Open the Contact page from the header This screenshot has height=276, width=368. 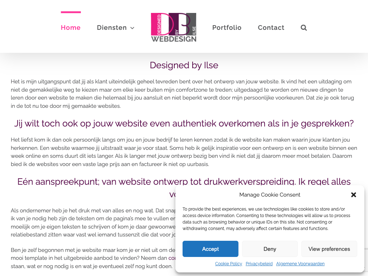(271, 28)
